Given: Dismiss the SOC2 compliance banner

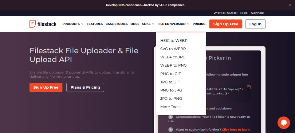Looking at the screenshot, I should click(290, 5).
